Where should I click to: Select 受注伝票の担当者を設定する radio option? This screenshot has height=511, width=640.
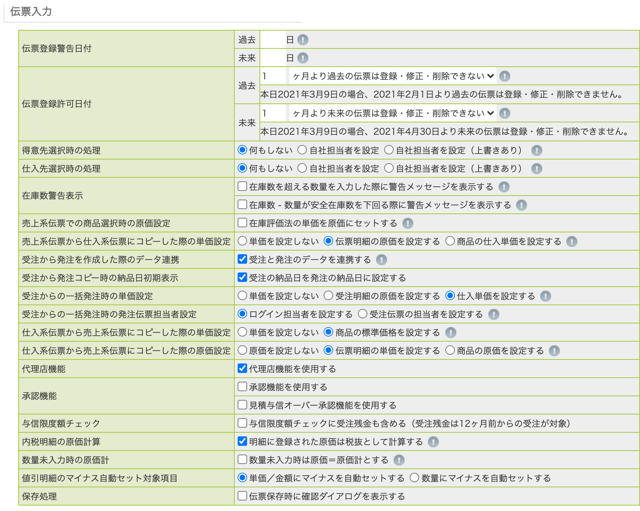point(363,314)
